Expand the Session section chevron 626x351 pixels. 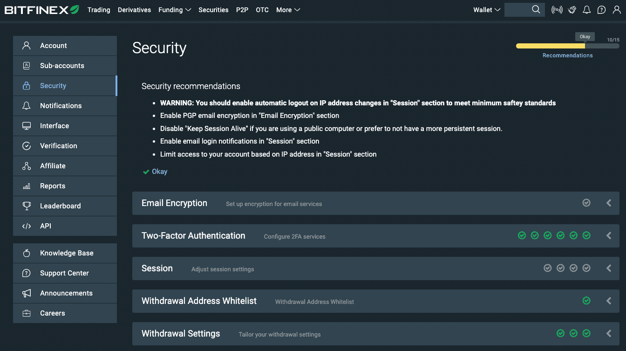609,268
